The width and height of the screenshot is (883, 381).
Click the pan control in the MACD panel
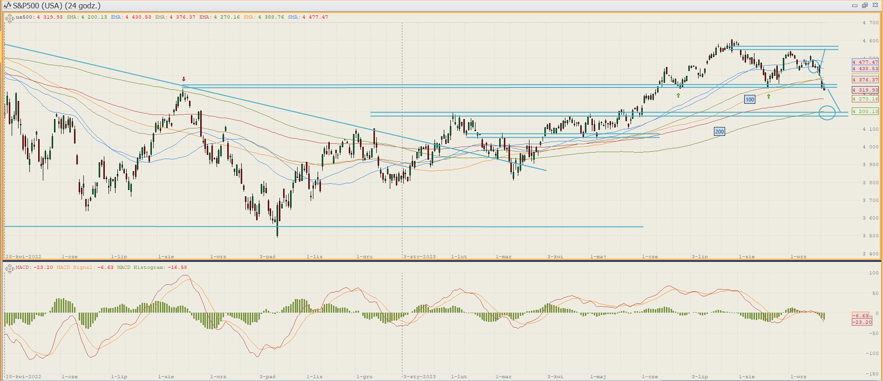9,268
